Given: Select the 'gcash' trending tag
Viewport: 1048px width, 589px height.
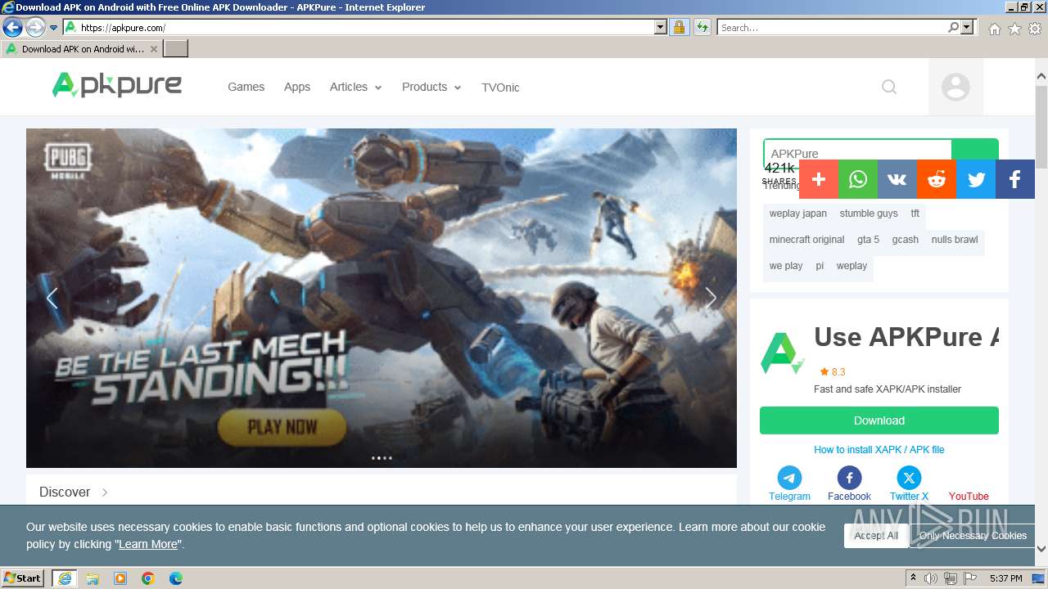Looking at the screenshot, I should tap(906, 240).
